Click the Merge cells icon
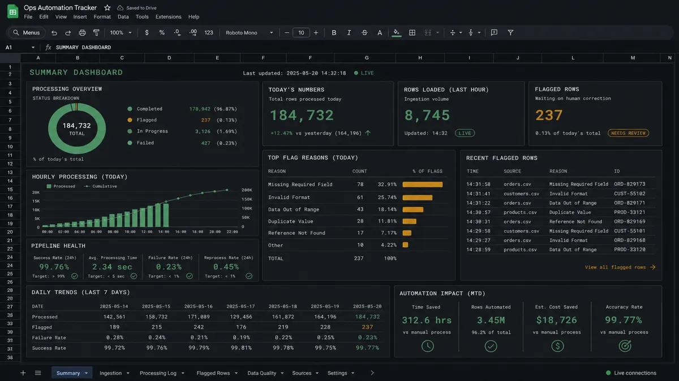This screenshot has height=381, width=679. click(x=428, y=33)
